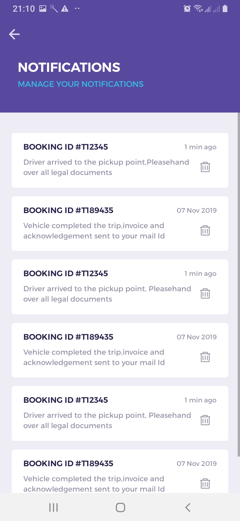Tap the NOTIFICATIONS page heading
Image resolution: width=240 pixels, height=521 pixels.
click(x=69, y=67)
